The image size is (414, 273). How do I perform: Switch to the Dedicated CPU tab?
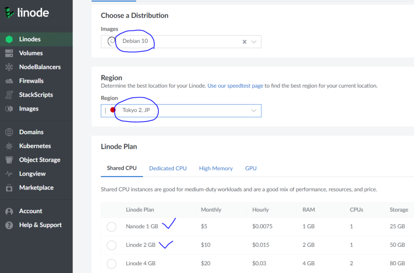click(168, 168)
